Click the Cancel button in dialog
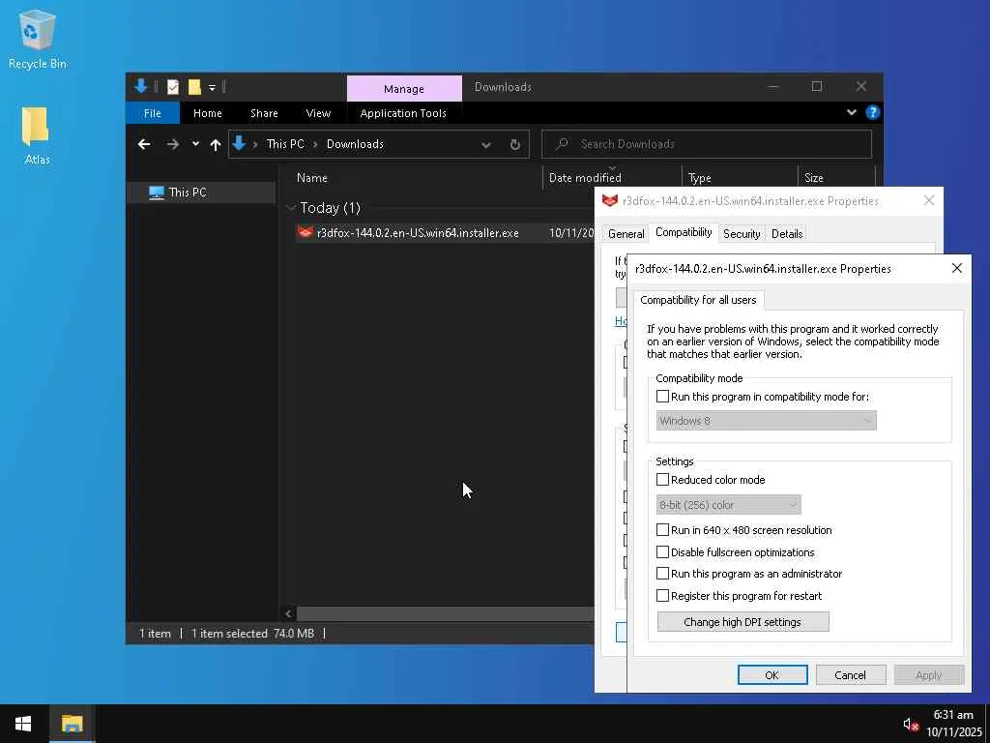This screenshot has height=743, width=990. [850, 674]
